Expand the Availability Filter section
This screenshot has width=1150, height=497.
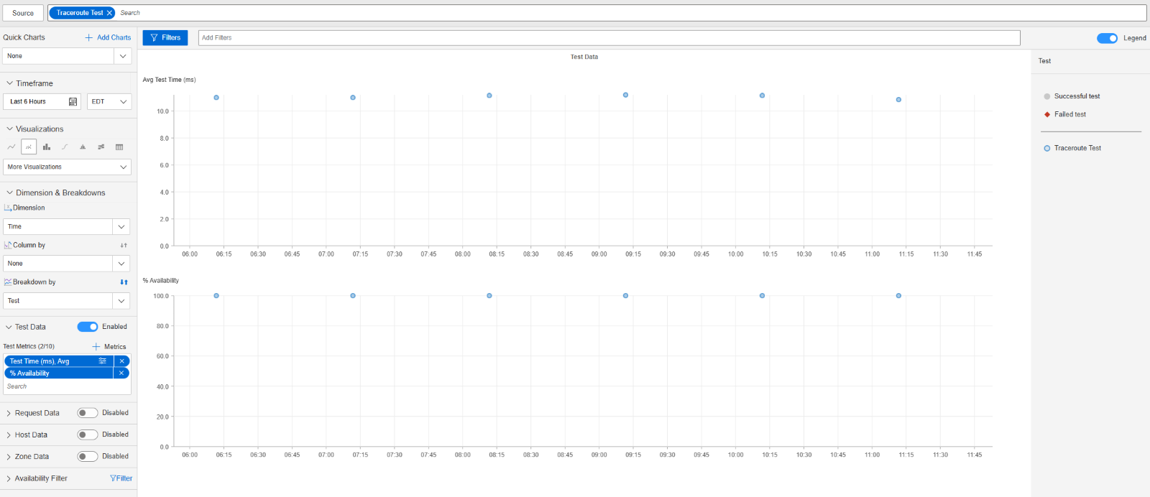coord(9,479)
